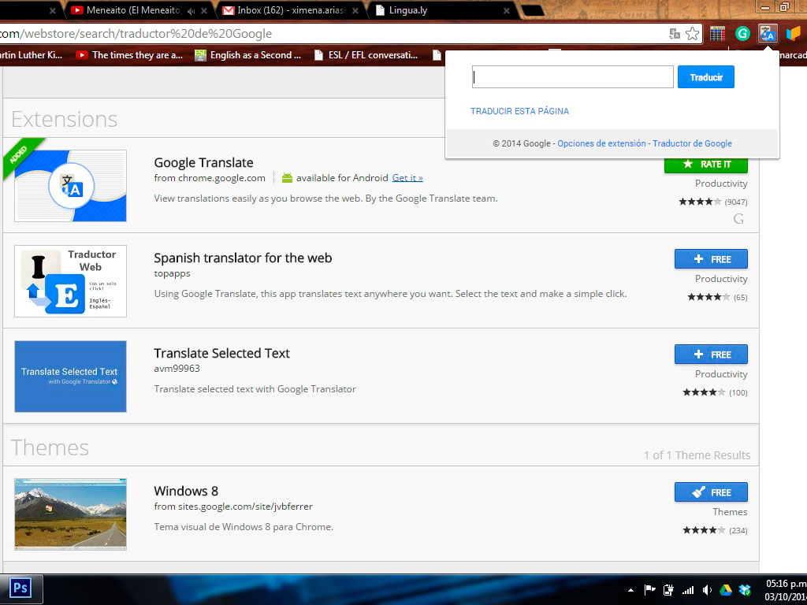Click the Google Translate extension thumbnail
The image size is (807, 605).
click(70, 186)
